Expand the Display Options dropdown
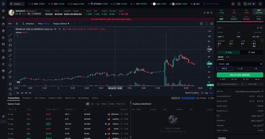 coord(61,24)
